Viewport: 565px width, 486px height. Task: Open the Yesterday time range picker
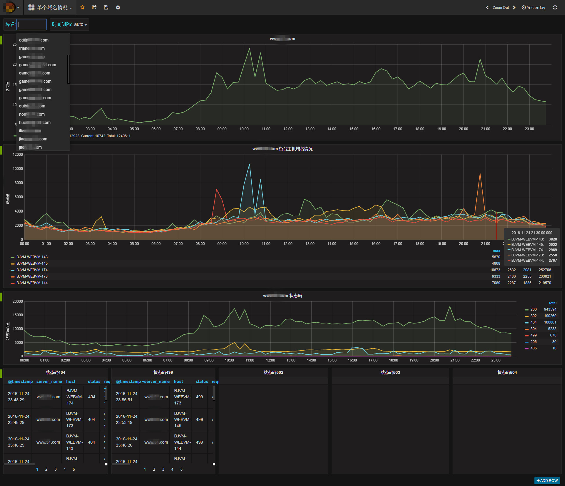click(533, 7)
